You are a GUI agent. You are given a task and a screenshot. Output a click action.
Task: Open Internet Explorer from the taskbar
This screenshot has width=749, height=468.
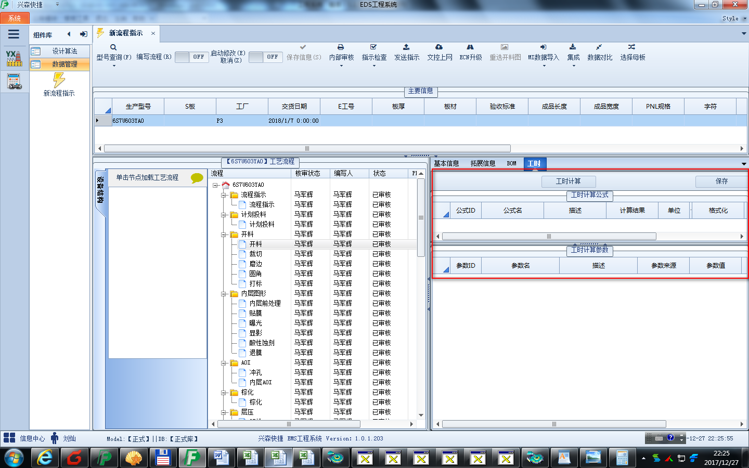pos(45,458)
